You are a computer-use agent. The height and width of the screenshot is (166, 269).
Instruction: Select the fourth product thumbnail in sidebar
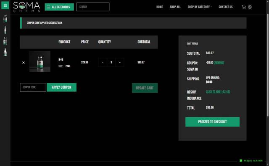[x=5, y=52]
